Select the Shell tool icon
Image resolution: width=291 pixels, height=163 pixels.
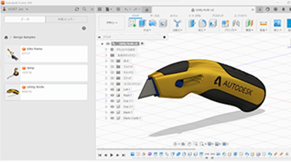pyautogui.click(x=213, y=24)
